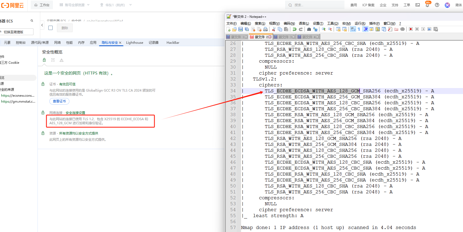463x232 pixels.
Task: Open 编辑(E) menu in Notepad++
Action: tap(246, 23)
